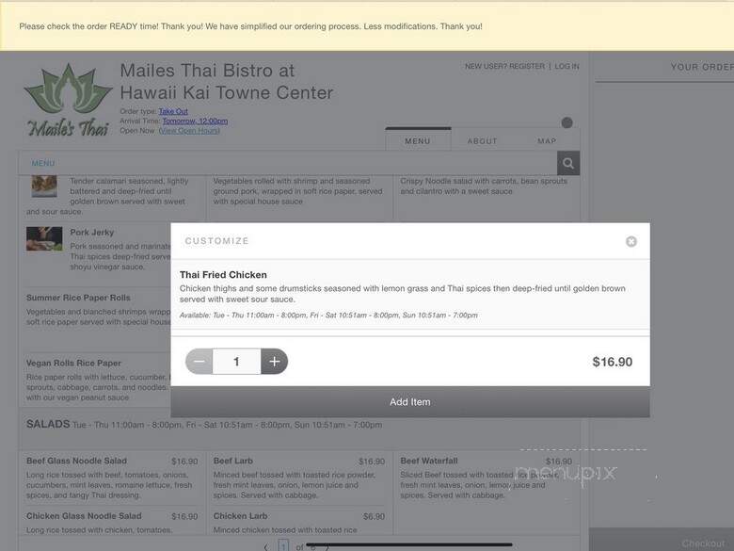This screenshot has height=551, width=734.
Task: Click the YOUR ORDER panel heading
Action: point(702,67)
